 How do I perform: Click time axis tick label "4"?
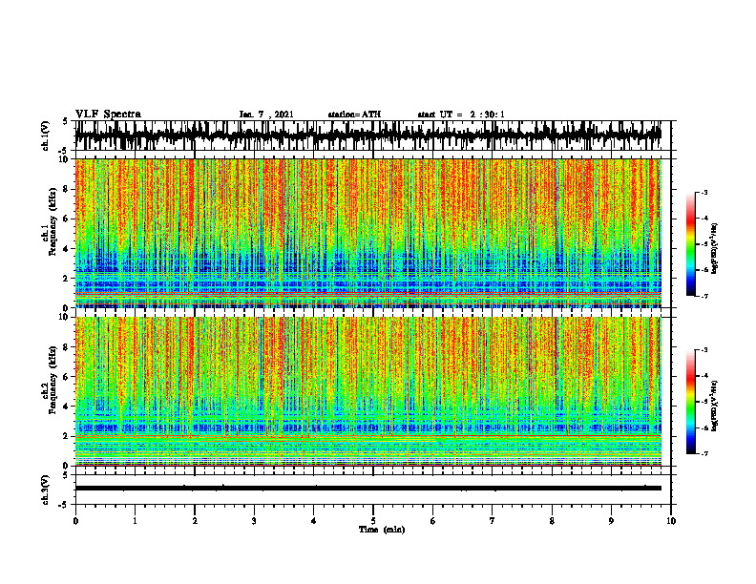click(314, 521)
